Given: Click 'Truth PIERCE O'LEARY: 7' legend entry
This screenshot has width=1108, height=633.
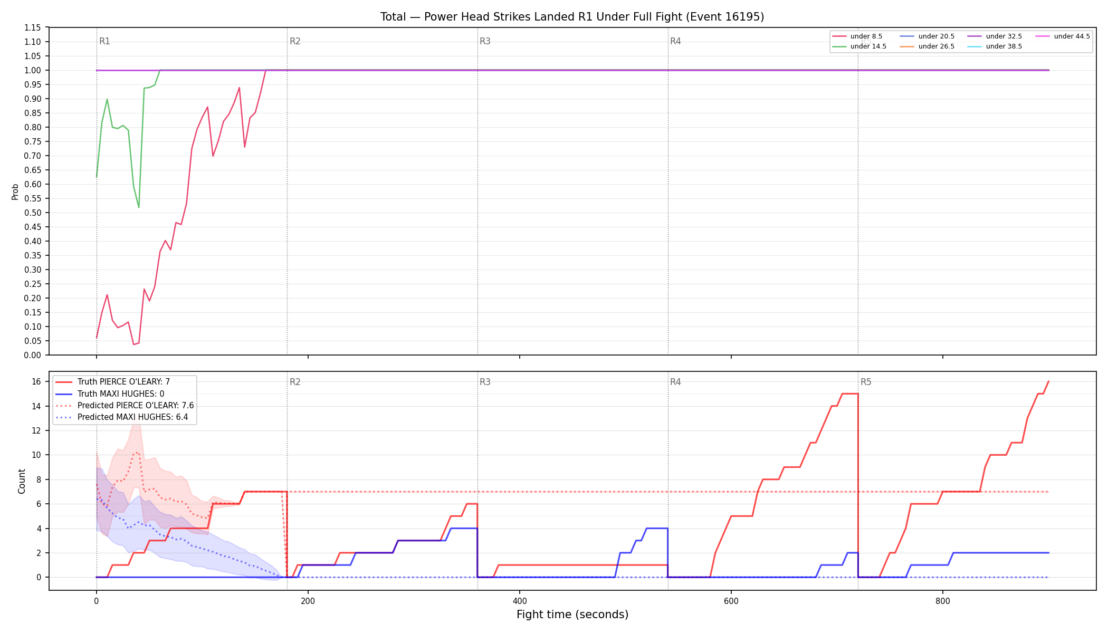Looking at the screenshot, I should coord(113,382).
